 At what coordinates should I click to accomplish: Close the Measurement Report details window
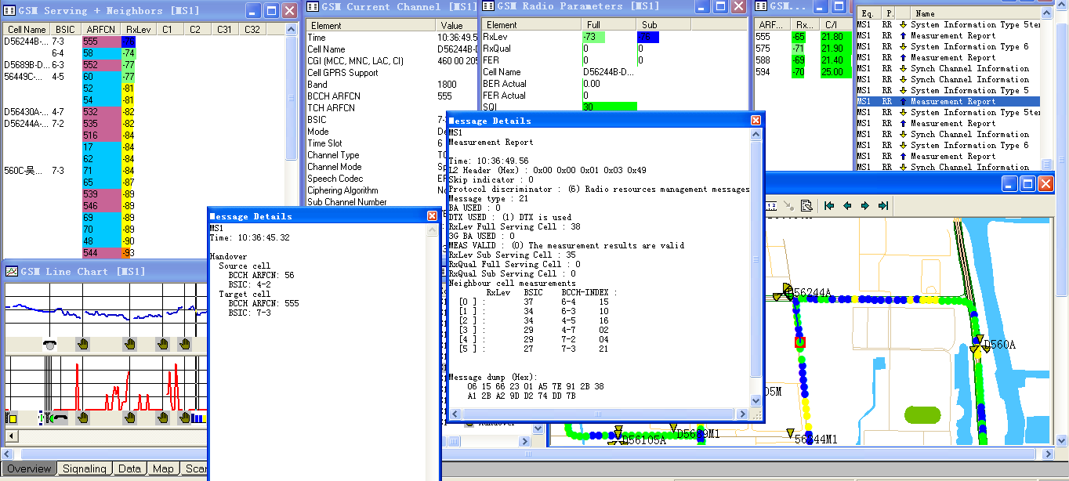click(756, 120)
